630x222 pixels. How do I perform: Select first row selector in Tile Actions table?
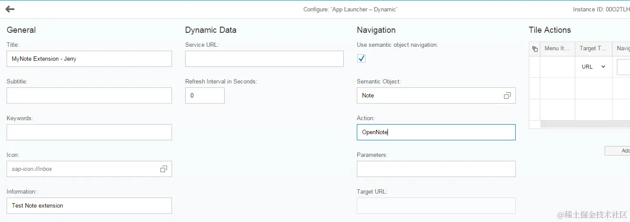tap(535, 67)
